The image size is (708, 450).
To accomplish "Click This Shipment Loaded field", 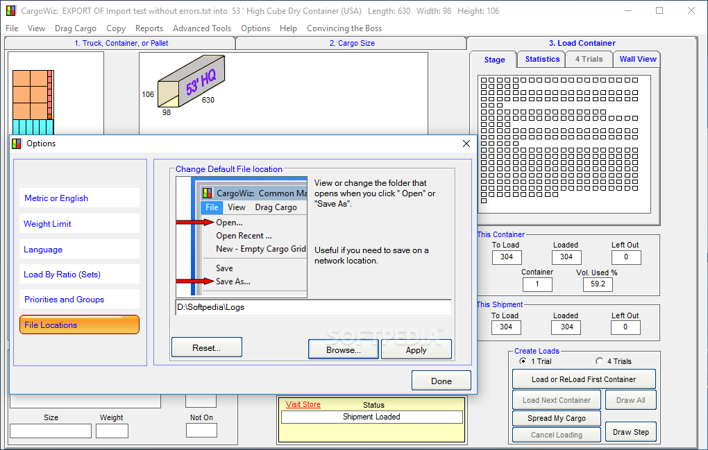I will tap(566, 327).
